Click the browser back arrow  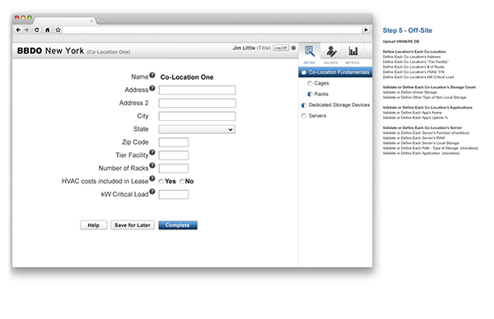pyautogui.click(x=18, y=30)
